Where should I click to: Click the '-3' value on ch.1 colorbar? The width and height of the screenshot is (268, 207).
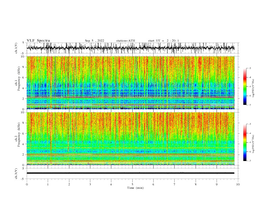249,68
